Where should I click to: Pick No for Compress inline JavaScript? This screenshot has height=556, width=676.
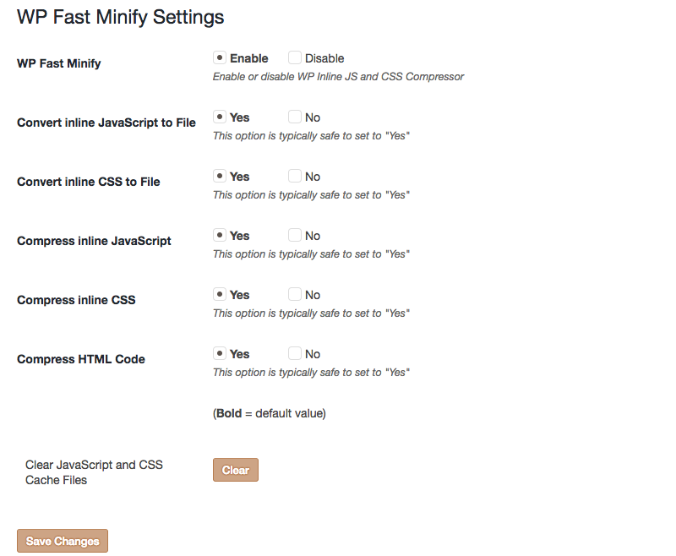[295, 235]
